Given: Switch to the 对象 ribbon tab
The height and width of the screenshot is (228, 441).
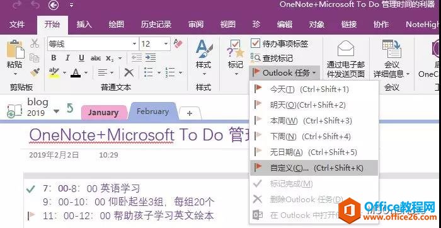Looking at the screenshot, I should [317, 25].
